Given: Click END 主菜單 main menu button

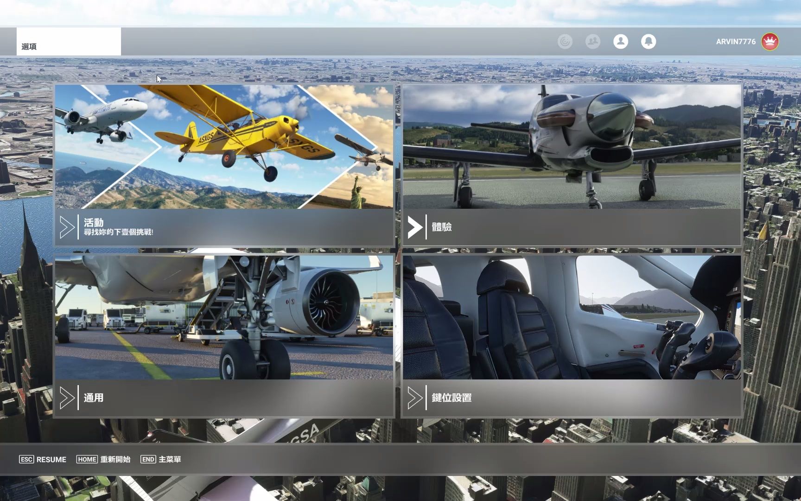Looking at the screenshot, I should [x=161, y=459].
